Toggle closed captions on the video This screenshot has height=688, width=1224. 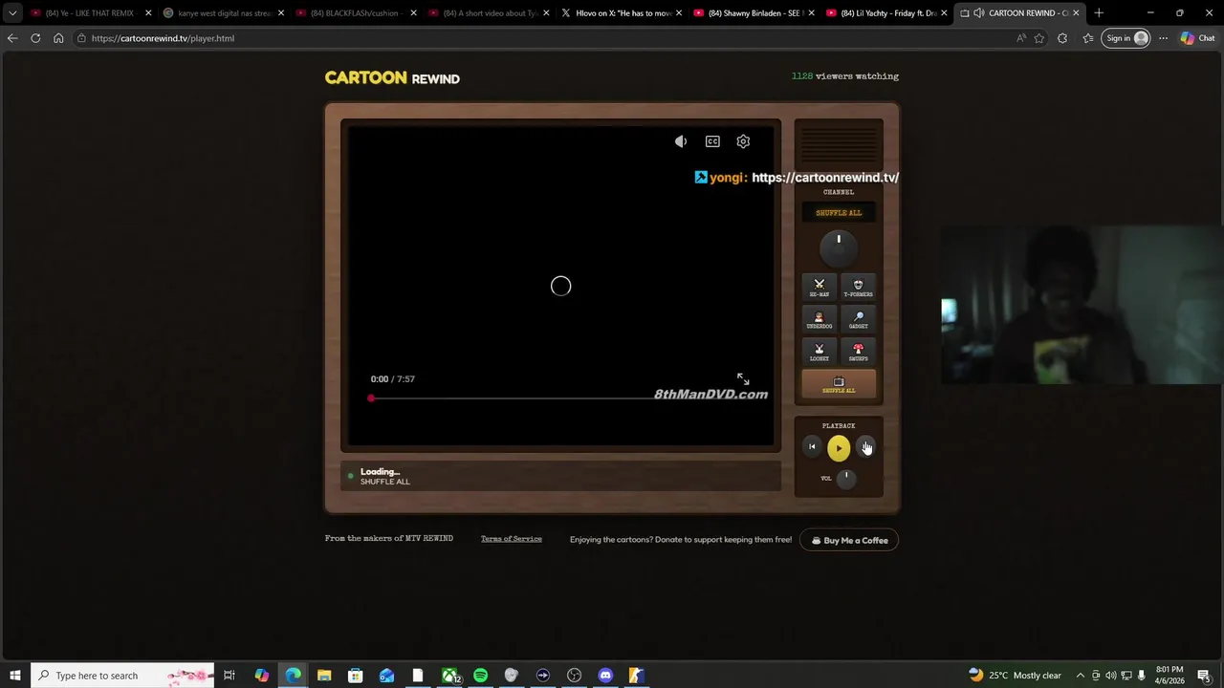[712, 141]
